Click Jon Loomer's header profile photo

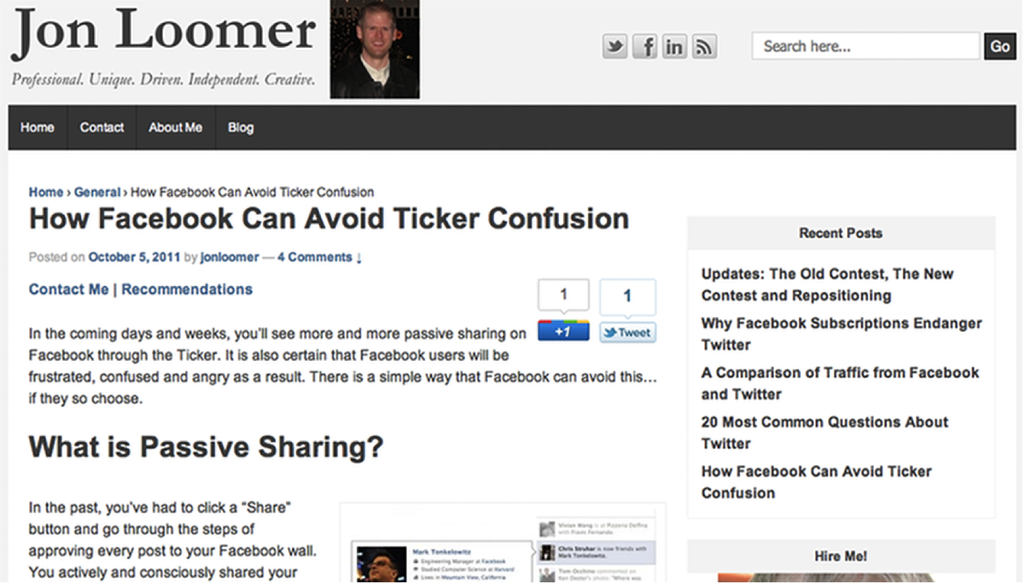pos(375,49)
